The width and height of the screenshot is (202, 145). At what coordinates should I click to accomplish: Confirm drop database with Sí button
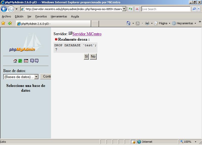click(x=86, y=57)
